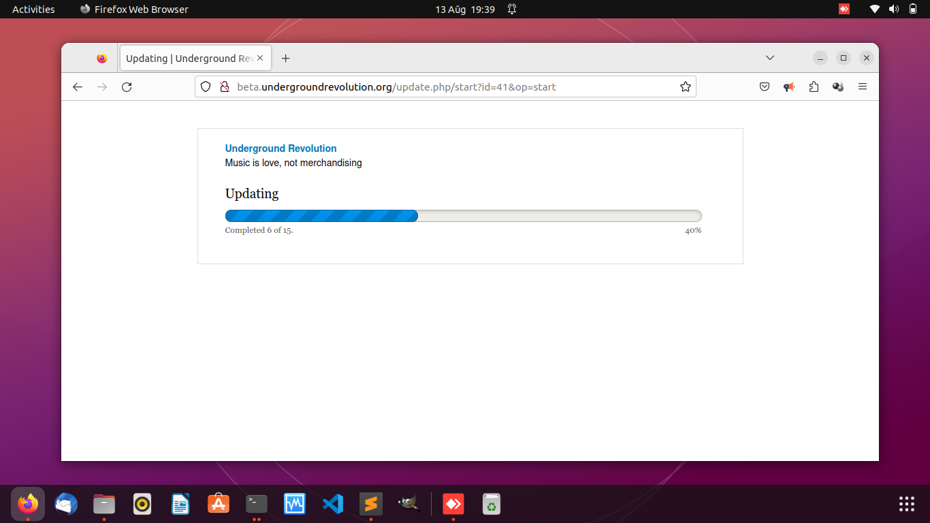Close the Updating tab
Image resolution: width=930 pixels, height=523 pixels.
(x=260, y=58)
